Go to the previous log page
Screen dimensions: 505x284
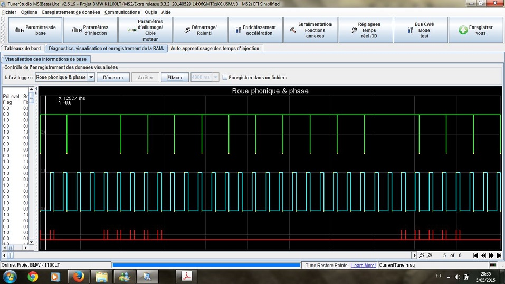(483, 255)
